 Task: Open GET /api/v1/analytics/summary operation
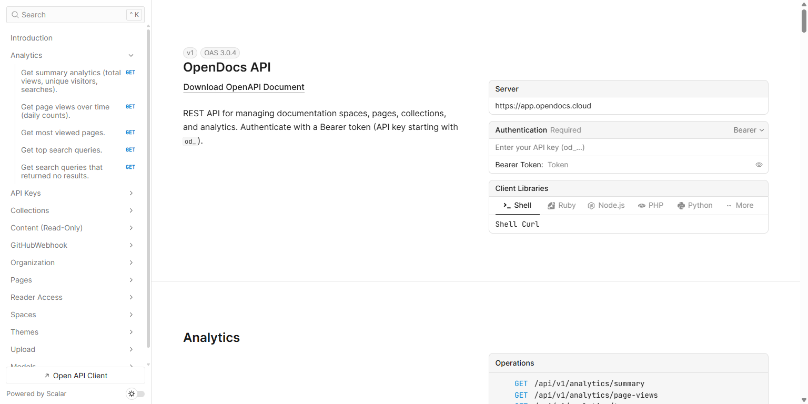click(x=579, y=383)
